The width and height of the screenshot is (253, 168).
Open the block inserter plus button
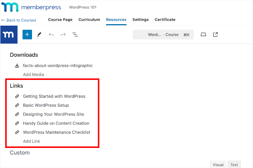[x=27, y=35]
